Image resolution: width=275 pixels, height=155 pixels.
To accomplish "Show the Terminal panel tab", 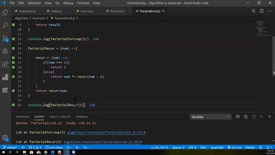I will click(82, 117).
